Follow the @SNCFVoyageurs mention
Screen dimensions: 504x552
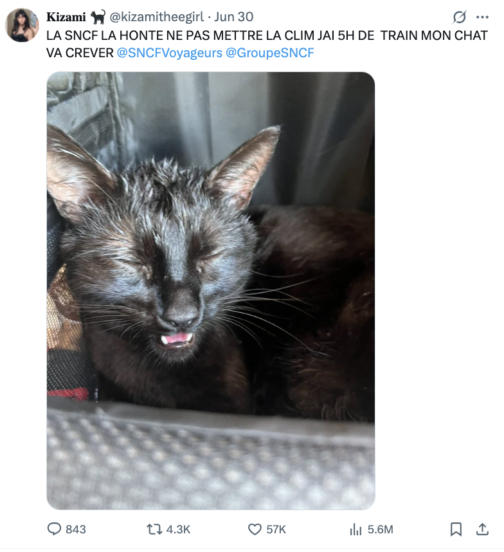click(170, 53)
